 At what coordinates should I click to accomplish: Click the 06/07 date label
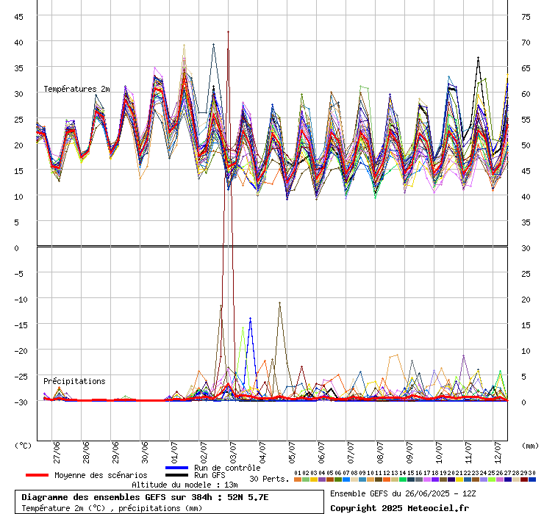[x=321, y=452]
